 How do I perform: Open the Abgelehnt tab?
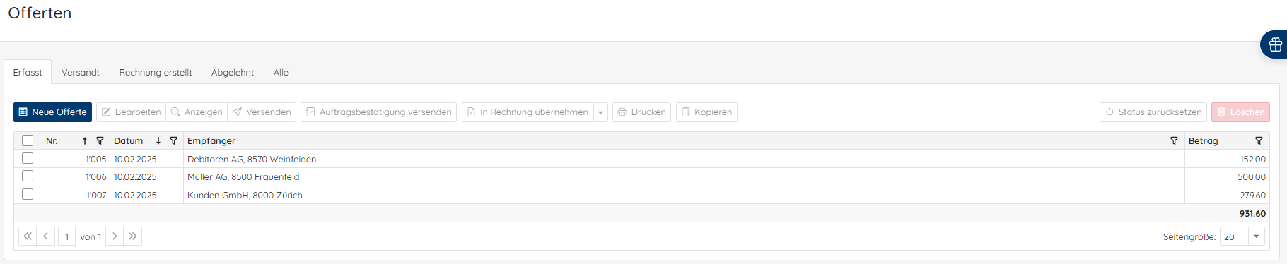233,73
